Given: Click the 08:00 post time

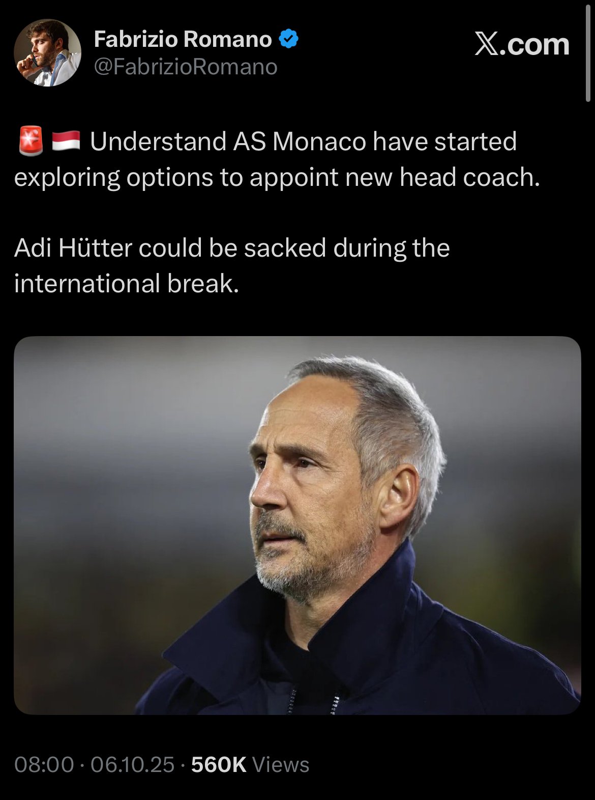Looking at the screenshot, I should [x=44, y=764].
